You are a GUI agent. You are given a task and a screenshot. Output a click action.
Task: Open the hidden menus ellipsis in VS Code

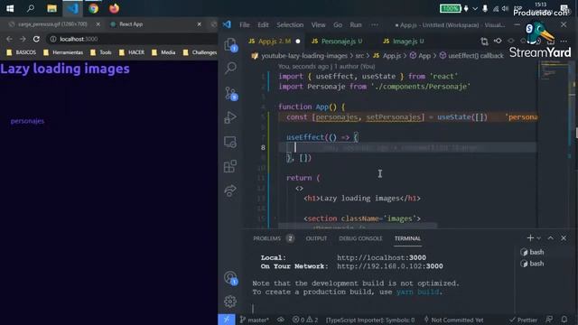pyautogui.click(x=375, y=24)
